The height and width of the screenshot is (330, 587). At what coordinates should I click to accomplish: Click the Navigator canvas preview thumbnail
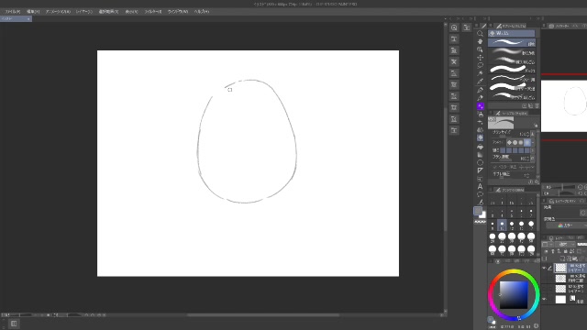tap(564, 106)
